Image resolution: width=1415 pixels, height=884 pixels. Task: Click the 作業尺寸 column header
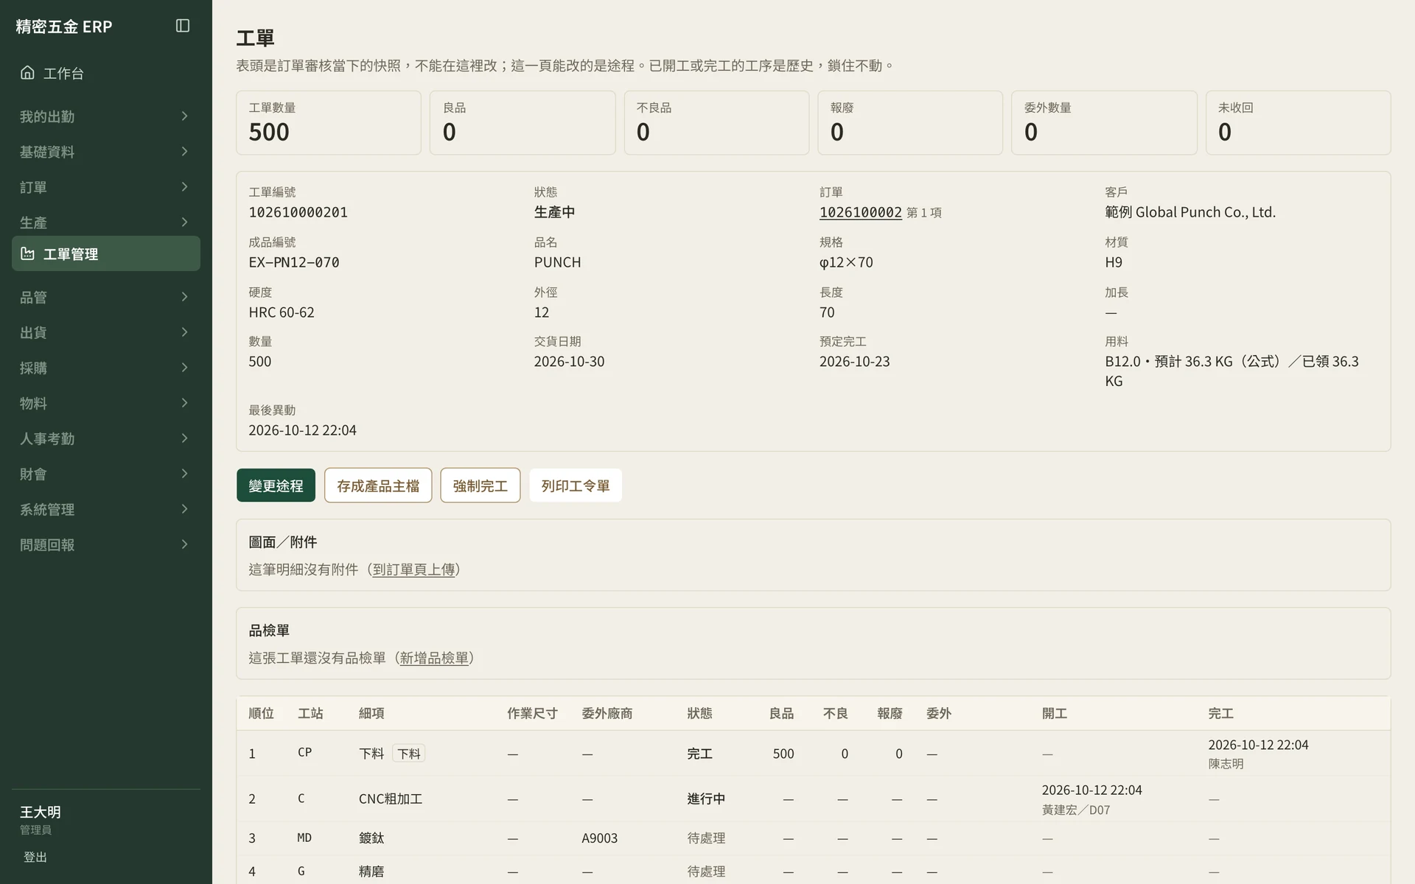pyautogui.click(x=532, y=713)
